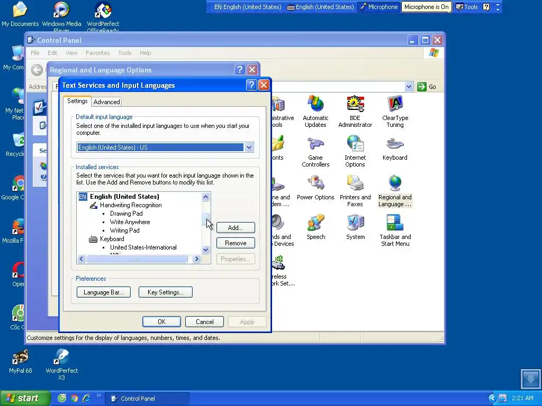Expand hidden tray icons arrow
This screenshot has width=542, height=406.
[493, 399]
